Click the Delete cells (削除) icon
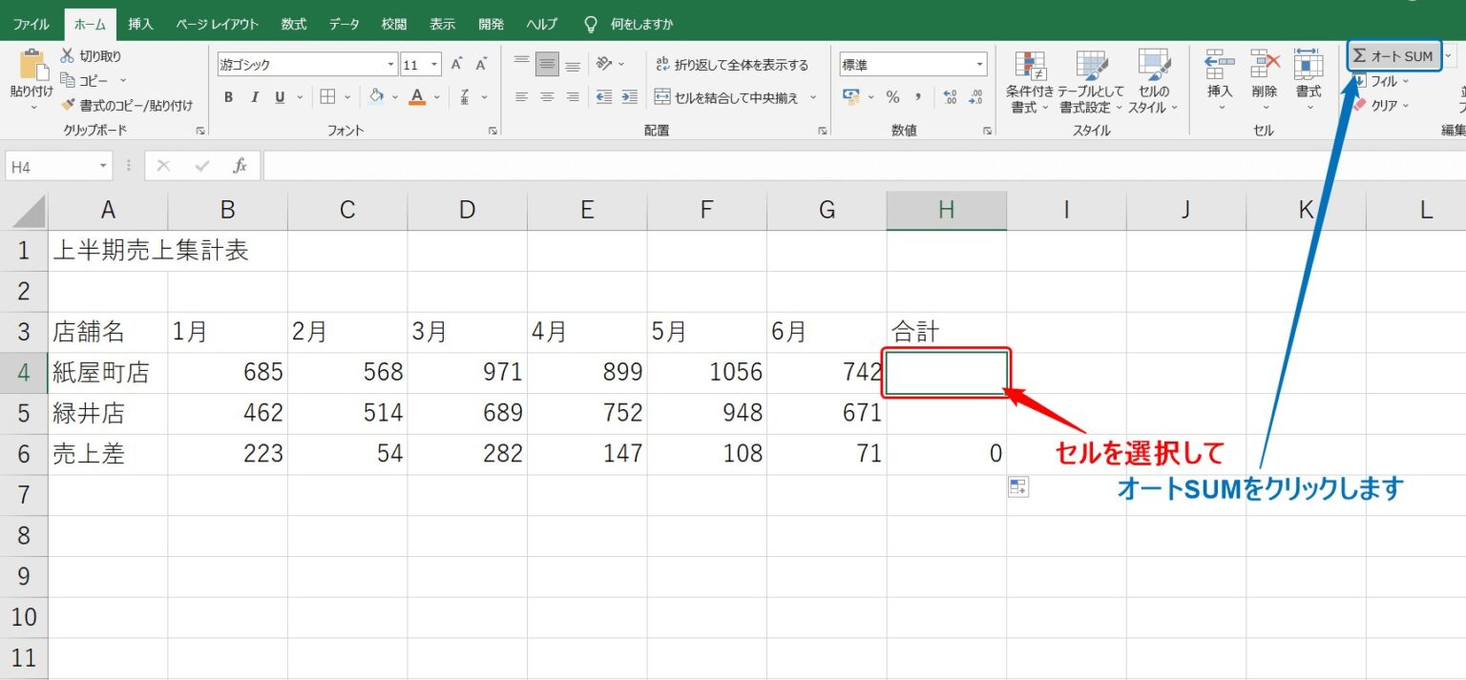The height and width of the screenshot is (680, 1466). (x=1265, y=65)
